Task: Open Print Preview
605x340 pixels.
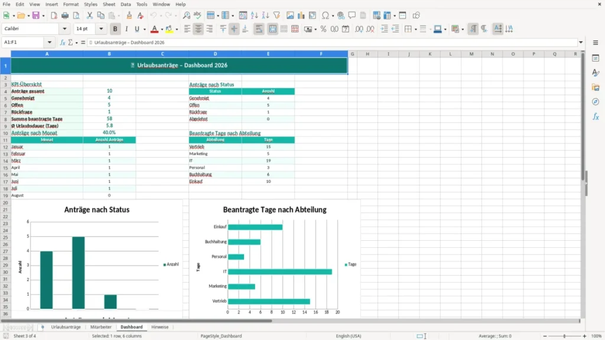Action: click(x=76, y=15)
